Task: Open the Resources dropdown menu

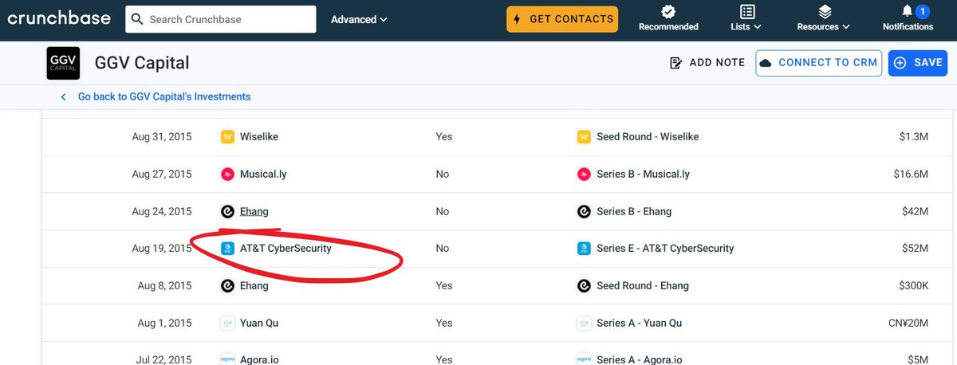Action: (x=824, y=19)
